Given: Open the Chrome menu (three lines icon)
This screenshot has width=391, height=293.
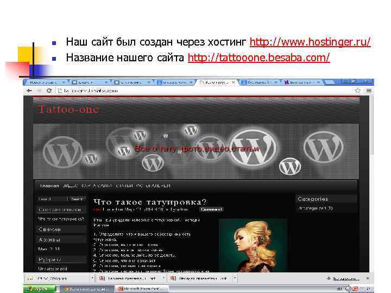Looking at the screenshot, I should 369,91.
